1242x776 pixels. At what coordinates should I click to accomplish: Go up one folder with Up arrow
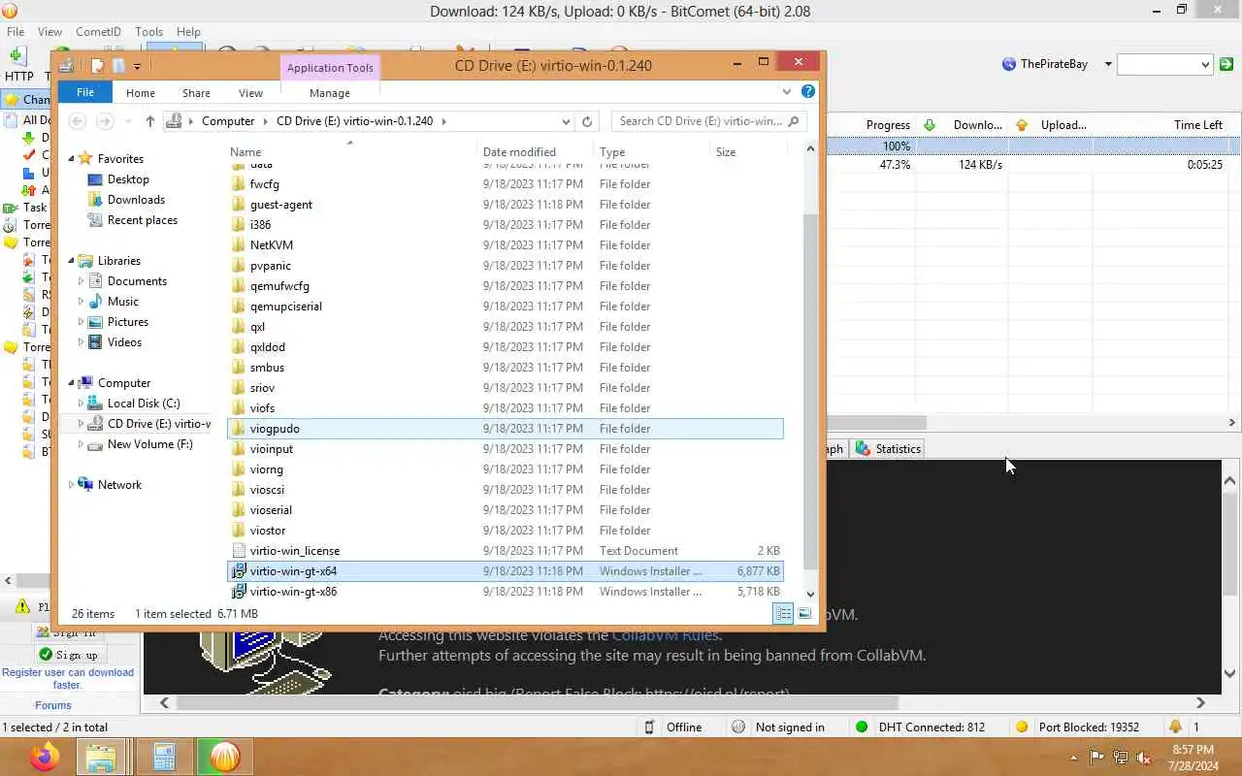pos(149,121)
